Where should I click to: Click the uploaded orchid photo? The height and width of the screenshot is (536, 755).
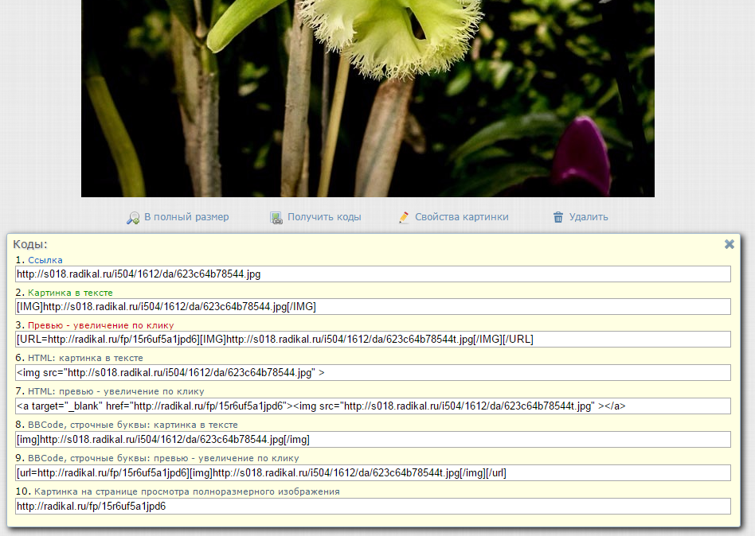367,98
